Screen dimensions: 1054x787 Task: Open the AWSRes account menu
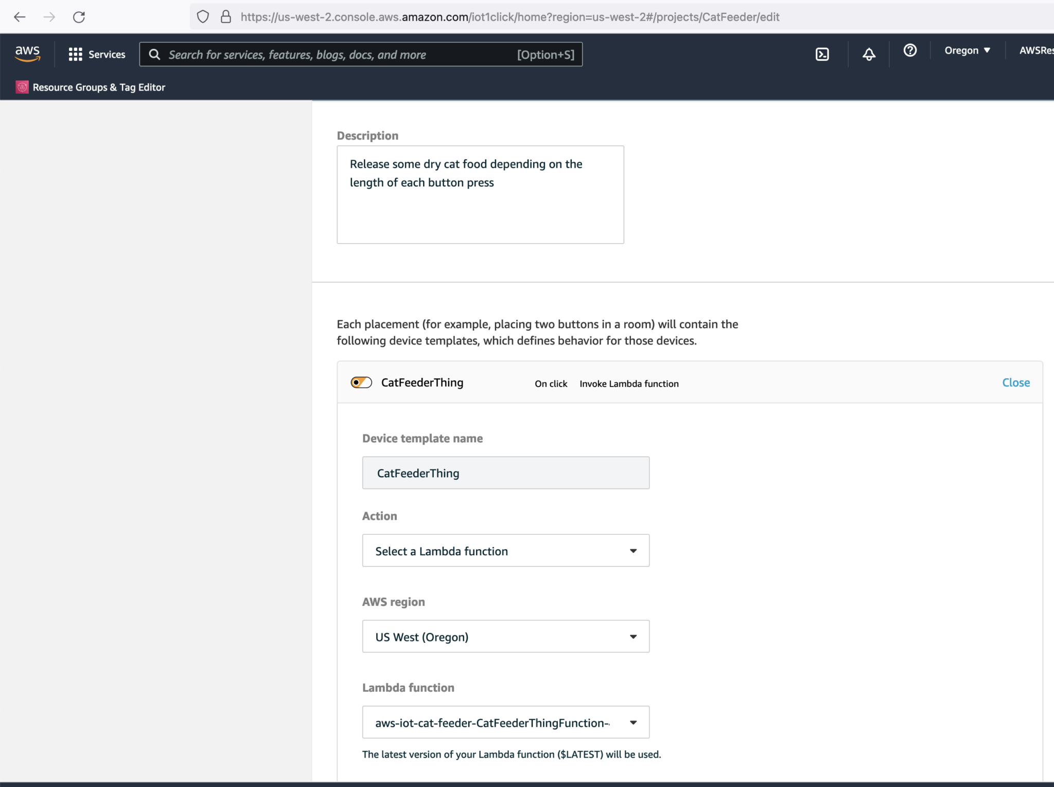[x=1036, y=50]
